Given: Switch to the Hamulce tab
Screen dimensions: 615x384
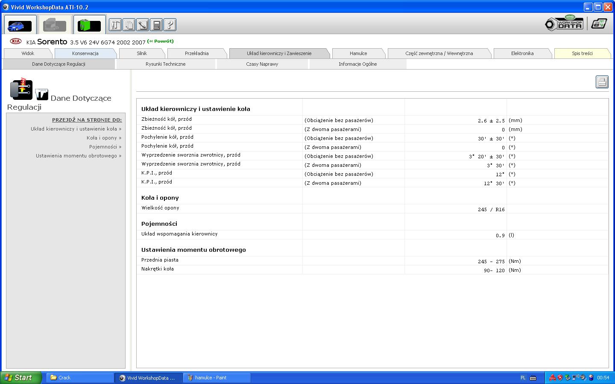Looking at the screenshot, I should coord(358,53).
